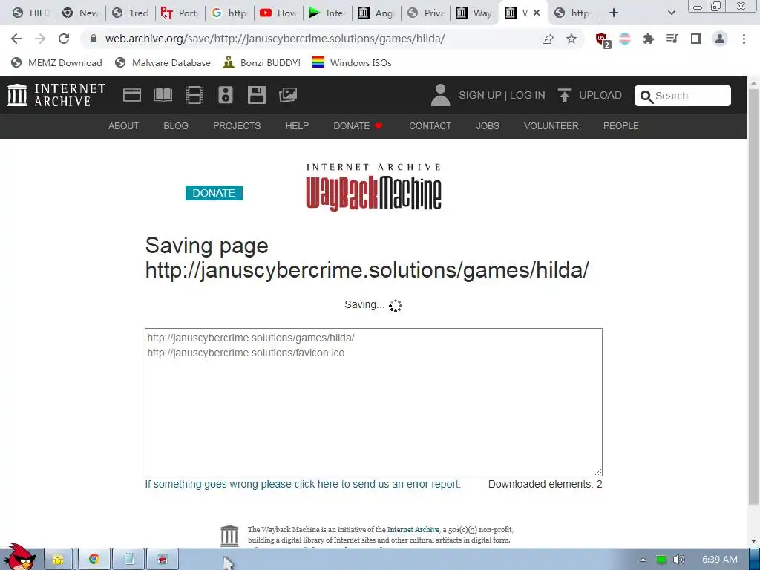Open the ABOUT menu item
This screenshot has width=760, height=570.
click(123, 126)
